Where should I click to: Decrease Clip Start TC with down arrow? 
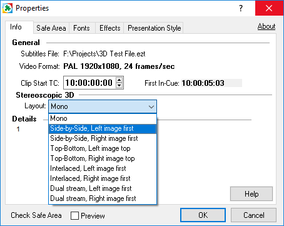coord(119,85)
